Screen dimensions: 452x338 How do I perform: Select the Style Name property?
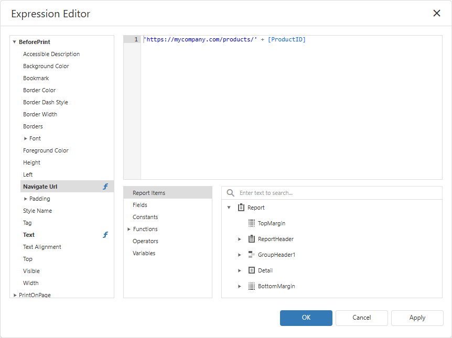67,211
